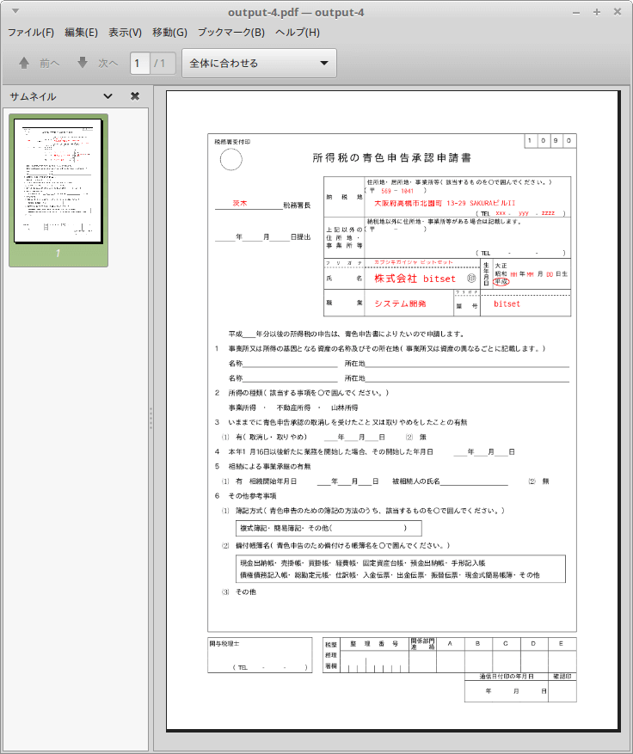Click the sidebar splitter grip handle
The width and height of the screenshot is (633, 754).
(151, 418)
